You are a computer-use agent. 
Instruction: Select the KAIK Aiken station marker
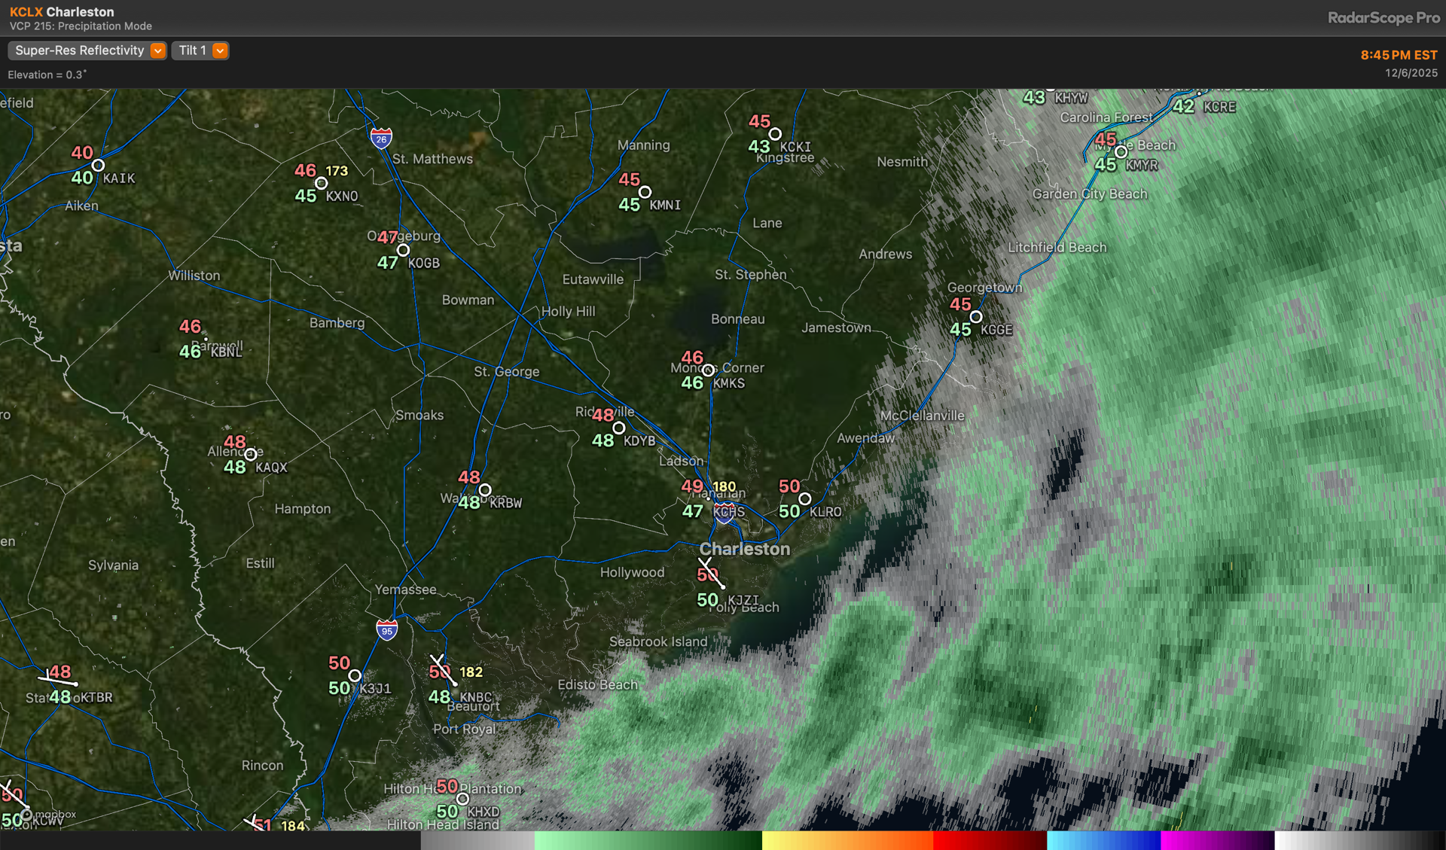[x=98, y=165]
